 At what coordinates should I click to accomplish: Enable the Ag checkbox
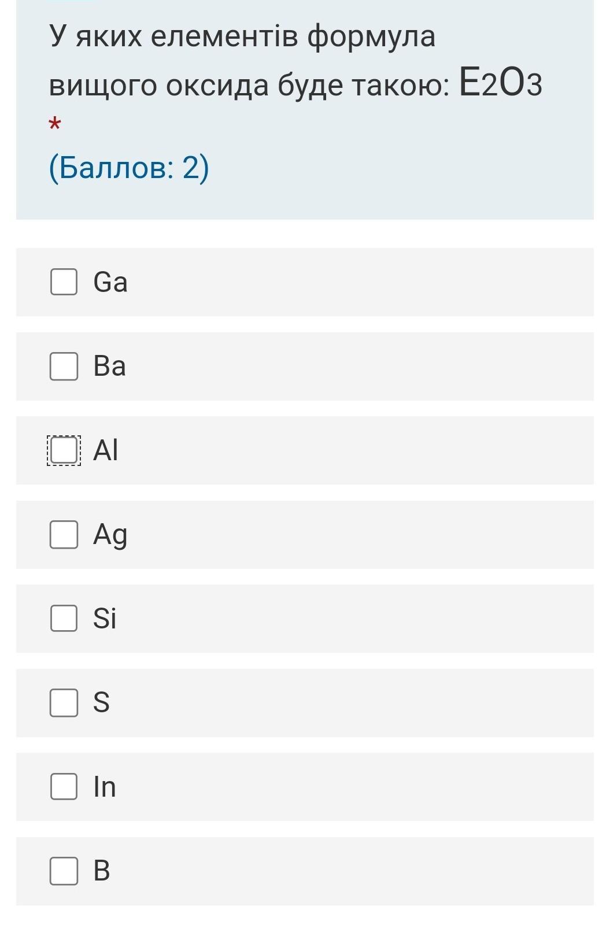(x=64, y=535)
